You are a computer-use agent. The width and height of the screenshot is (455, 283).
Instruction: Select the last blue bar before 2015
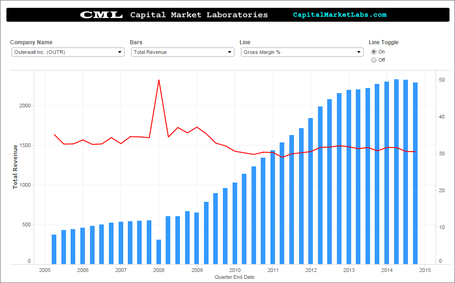coord(415,173)
